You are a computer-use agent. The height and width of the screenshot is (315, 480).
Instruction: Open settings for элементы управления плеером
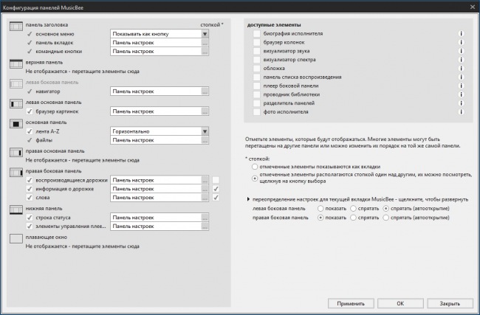pos(205,226)
